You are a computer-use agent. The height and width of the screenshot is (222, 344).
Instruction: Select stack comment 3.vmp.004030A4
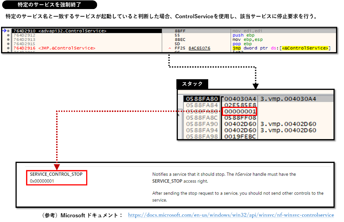288,99
